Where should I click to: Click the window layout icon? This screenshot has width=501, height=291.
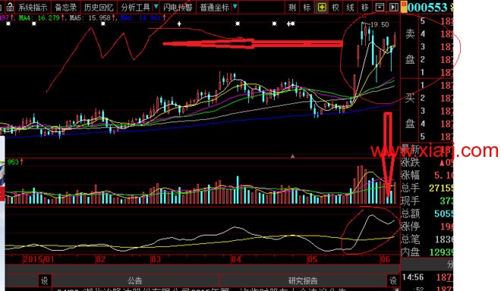[380, 7]
